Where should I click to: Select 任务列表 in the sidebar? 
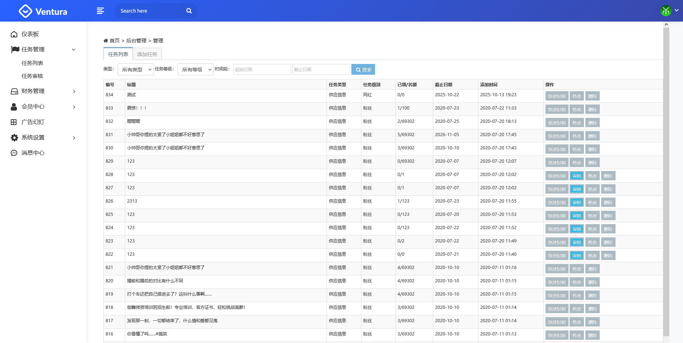(x=32, y=63)
